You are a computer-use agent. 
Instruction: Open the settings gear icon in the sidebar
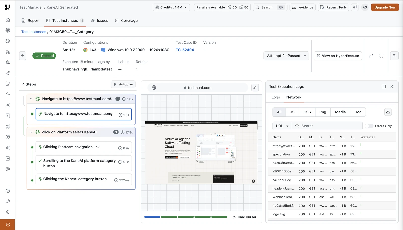pos(8,169)
